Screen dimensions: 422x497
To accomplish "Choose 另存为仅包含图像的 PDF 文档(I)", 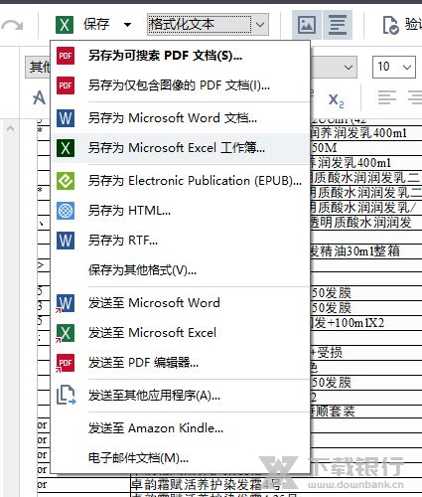I will pyautogui.click(x=181, y=85).
